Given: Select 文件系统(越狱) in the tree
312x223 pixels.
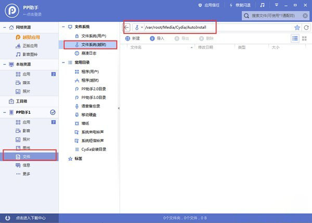Looking at the screenshot, I should (x=89, y=45).
